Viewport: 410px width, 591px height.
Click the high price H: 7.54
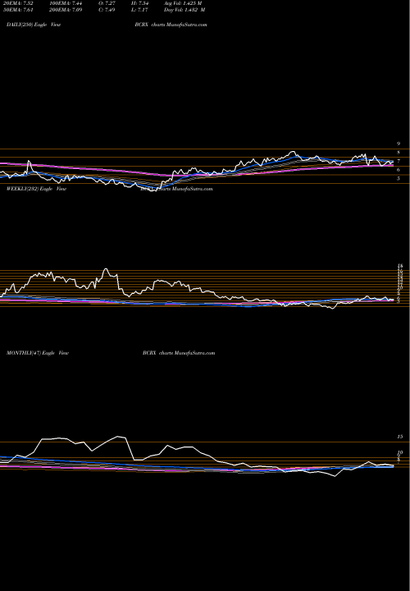(139, 3)
